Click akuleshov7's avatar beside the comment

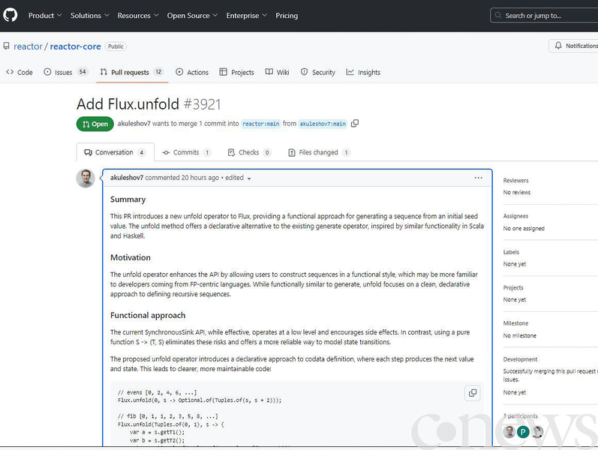tap(86, 178)
